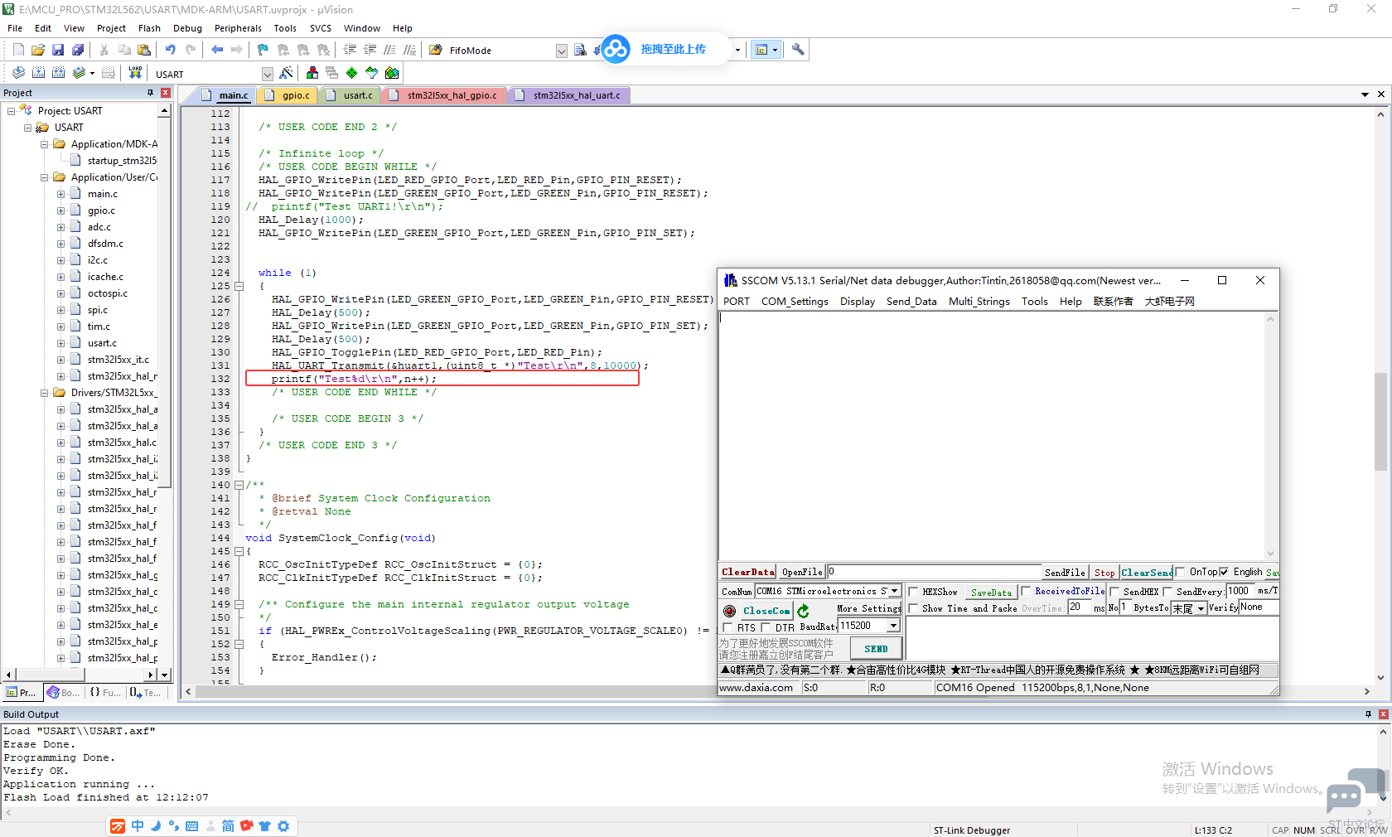Toggle the DTR checkbox

point(766,627)
